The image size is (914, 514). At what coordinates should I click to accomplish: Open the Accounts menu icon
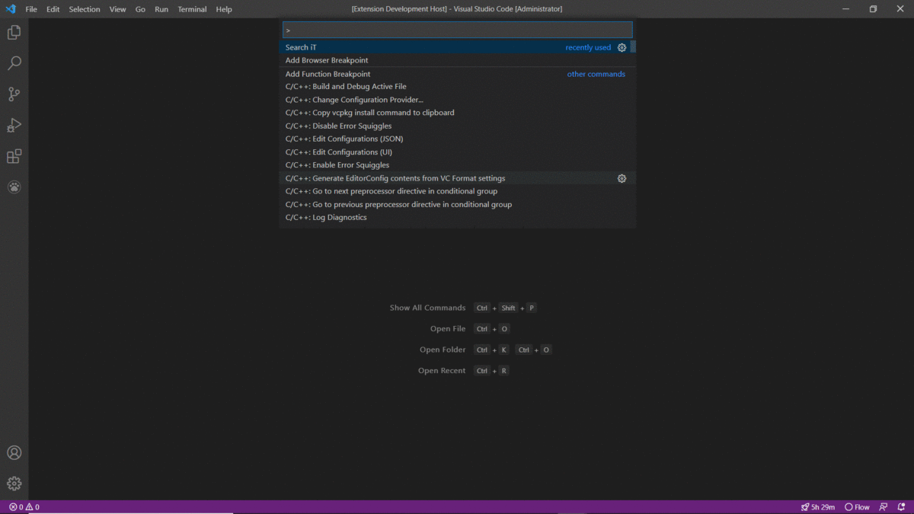14,452
